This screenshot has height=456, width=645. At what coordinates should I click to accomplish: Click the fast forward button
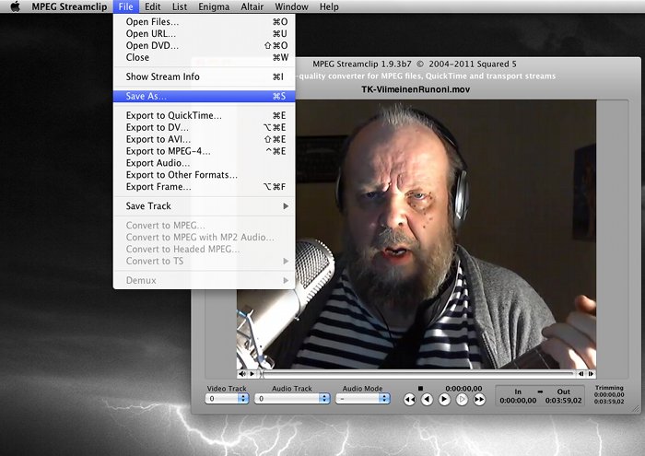479,399
